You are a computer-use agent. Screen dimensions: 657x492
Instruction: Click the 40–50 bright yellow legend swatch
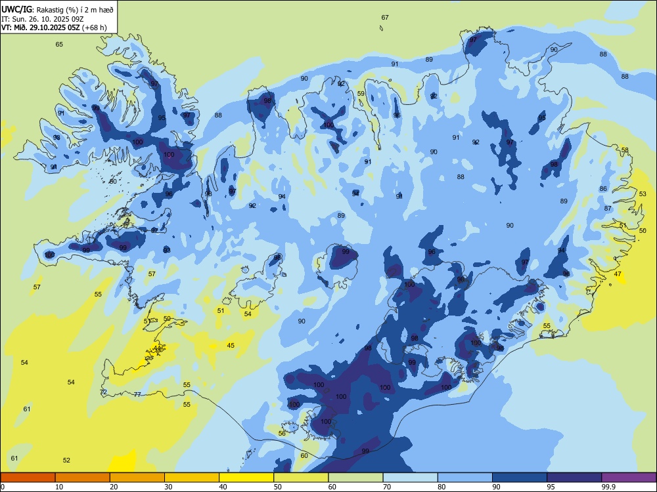tap(246, 478)
